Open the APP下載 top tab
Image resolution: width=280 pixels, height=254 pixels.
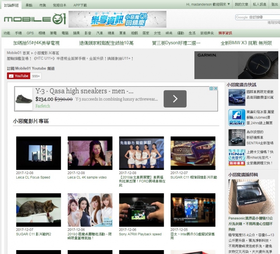tap(80, 5)
